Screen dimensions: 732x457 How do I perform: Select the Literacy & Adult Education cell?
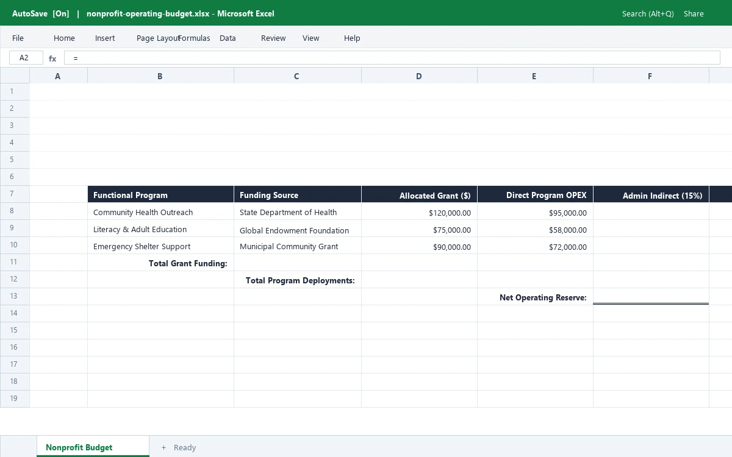click(x=160, y=228)
